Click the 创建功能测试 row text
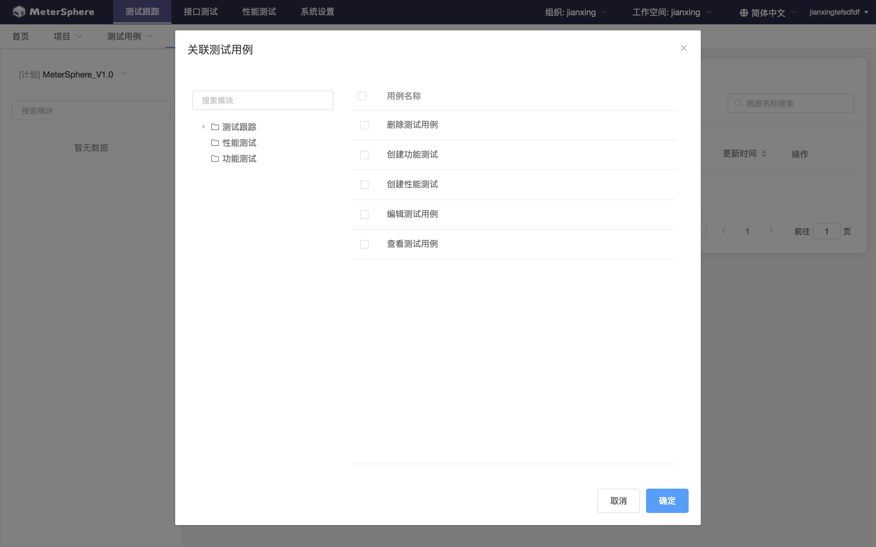This screenshot has height=547, width=876. 412,154
